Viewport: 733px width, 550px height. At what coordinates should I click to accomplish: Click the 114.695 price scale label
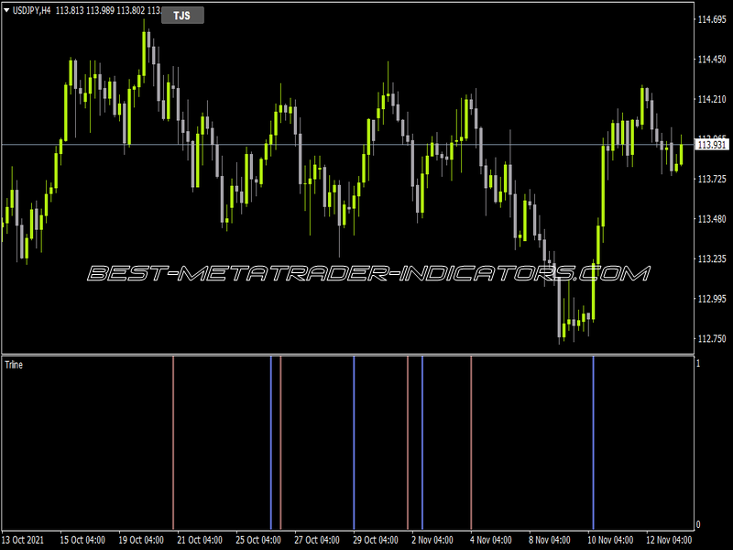coord(712,19)
